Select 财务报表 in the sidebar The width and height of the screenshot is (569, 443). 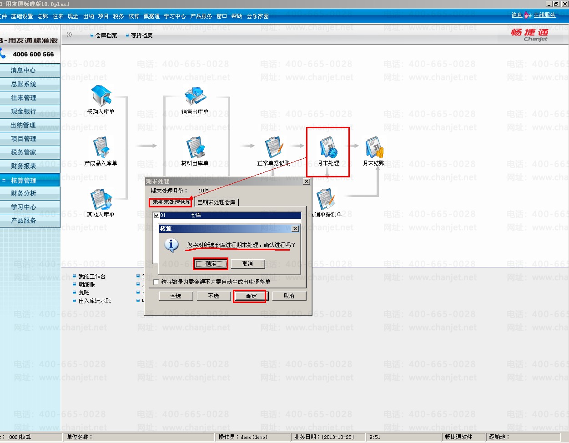pos(30,166)
